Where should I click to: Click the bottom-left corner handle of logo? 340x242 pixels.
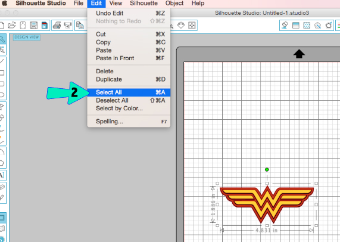pyautogui.click(x=217, y=225)
